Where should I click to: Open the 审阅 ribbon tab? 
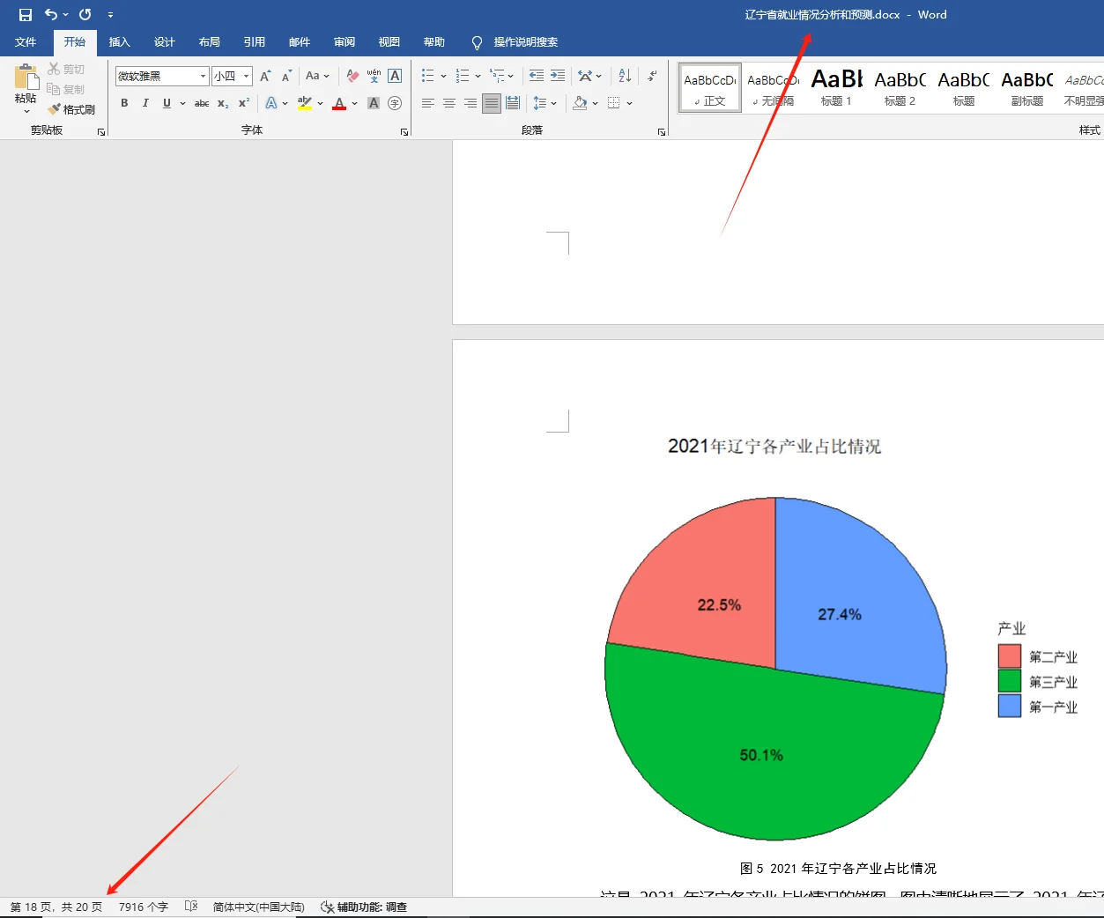click(344, 41)
